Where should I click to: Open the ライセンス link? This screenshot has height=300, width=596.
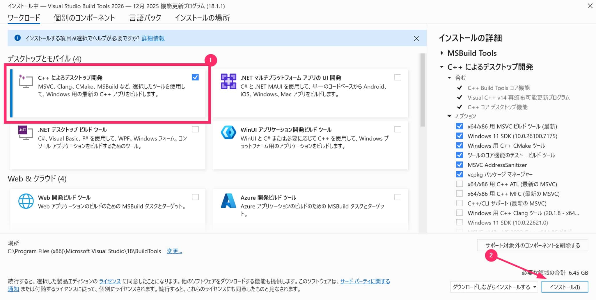110,281
